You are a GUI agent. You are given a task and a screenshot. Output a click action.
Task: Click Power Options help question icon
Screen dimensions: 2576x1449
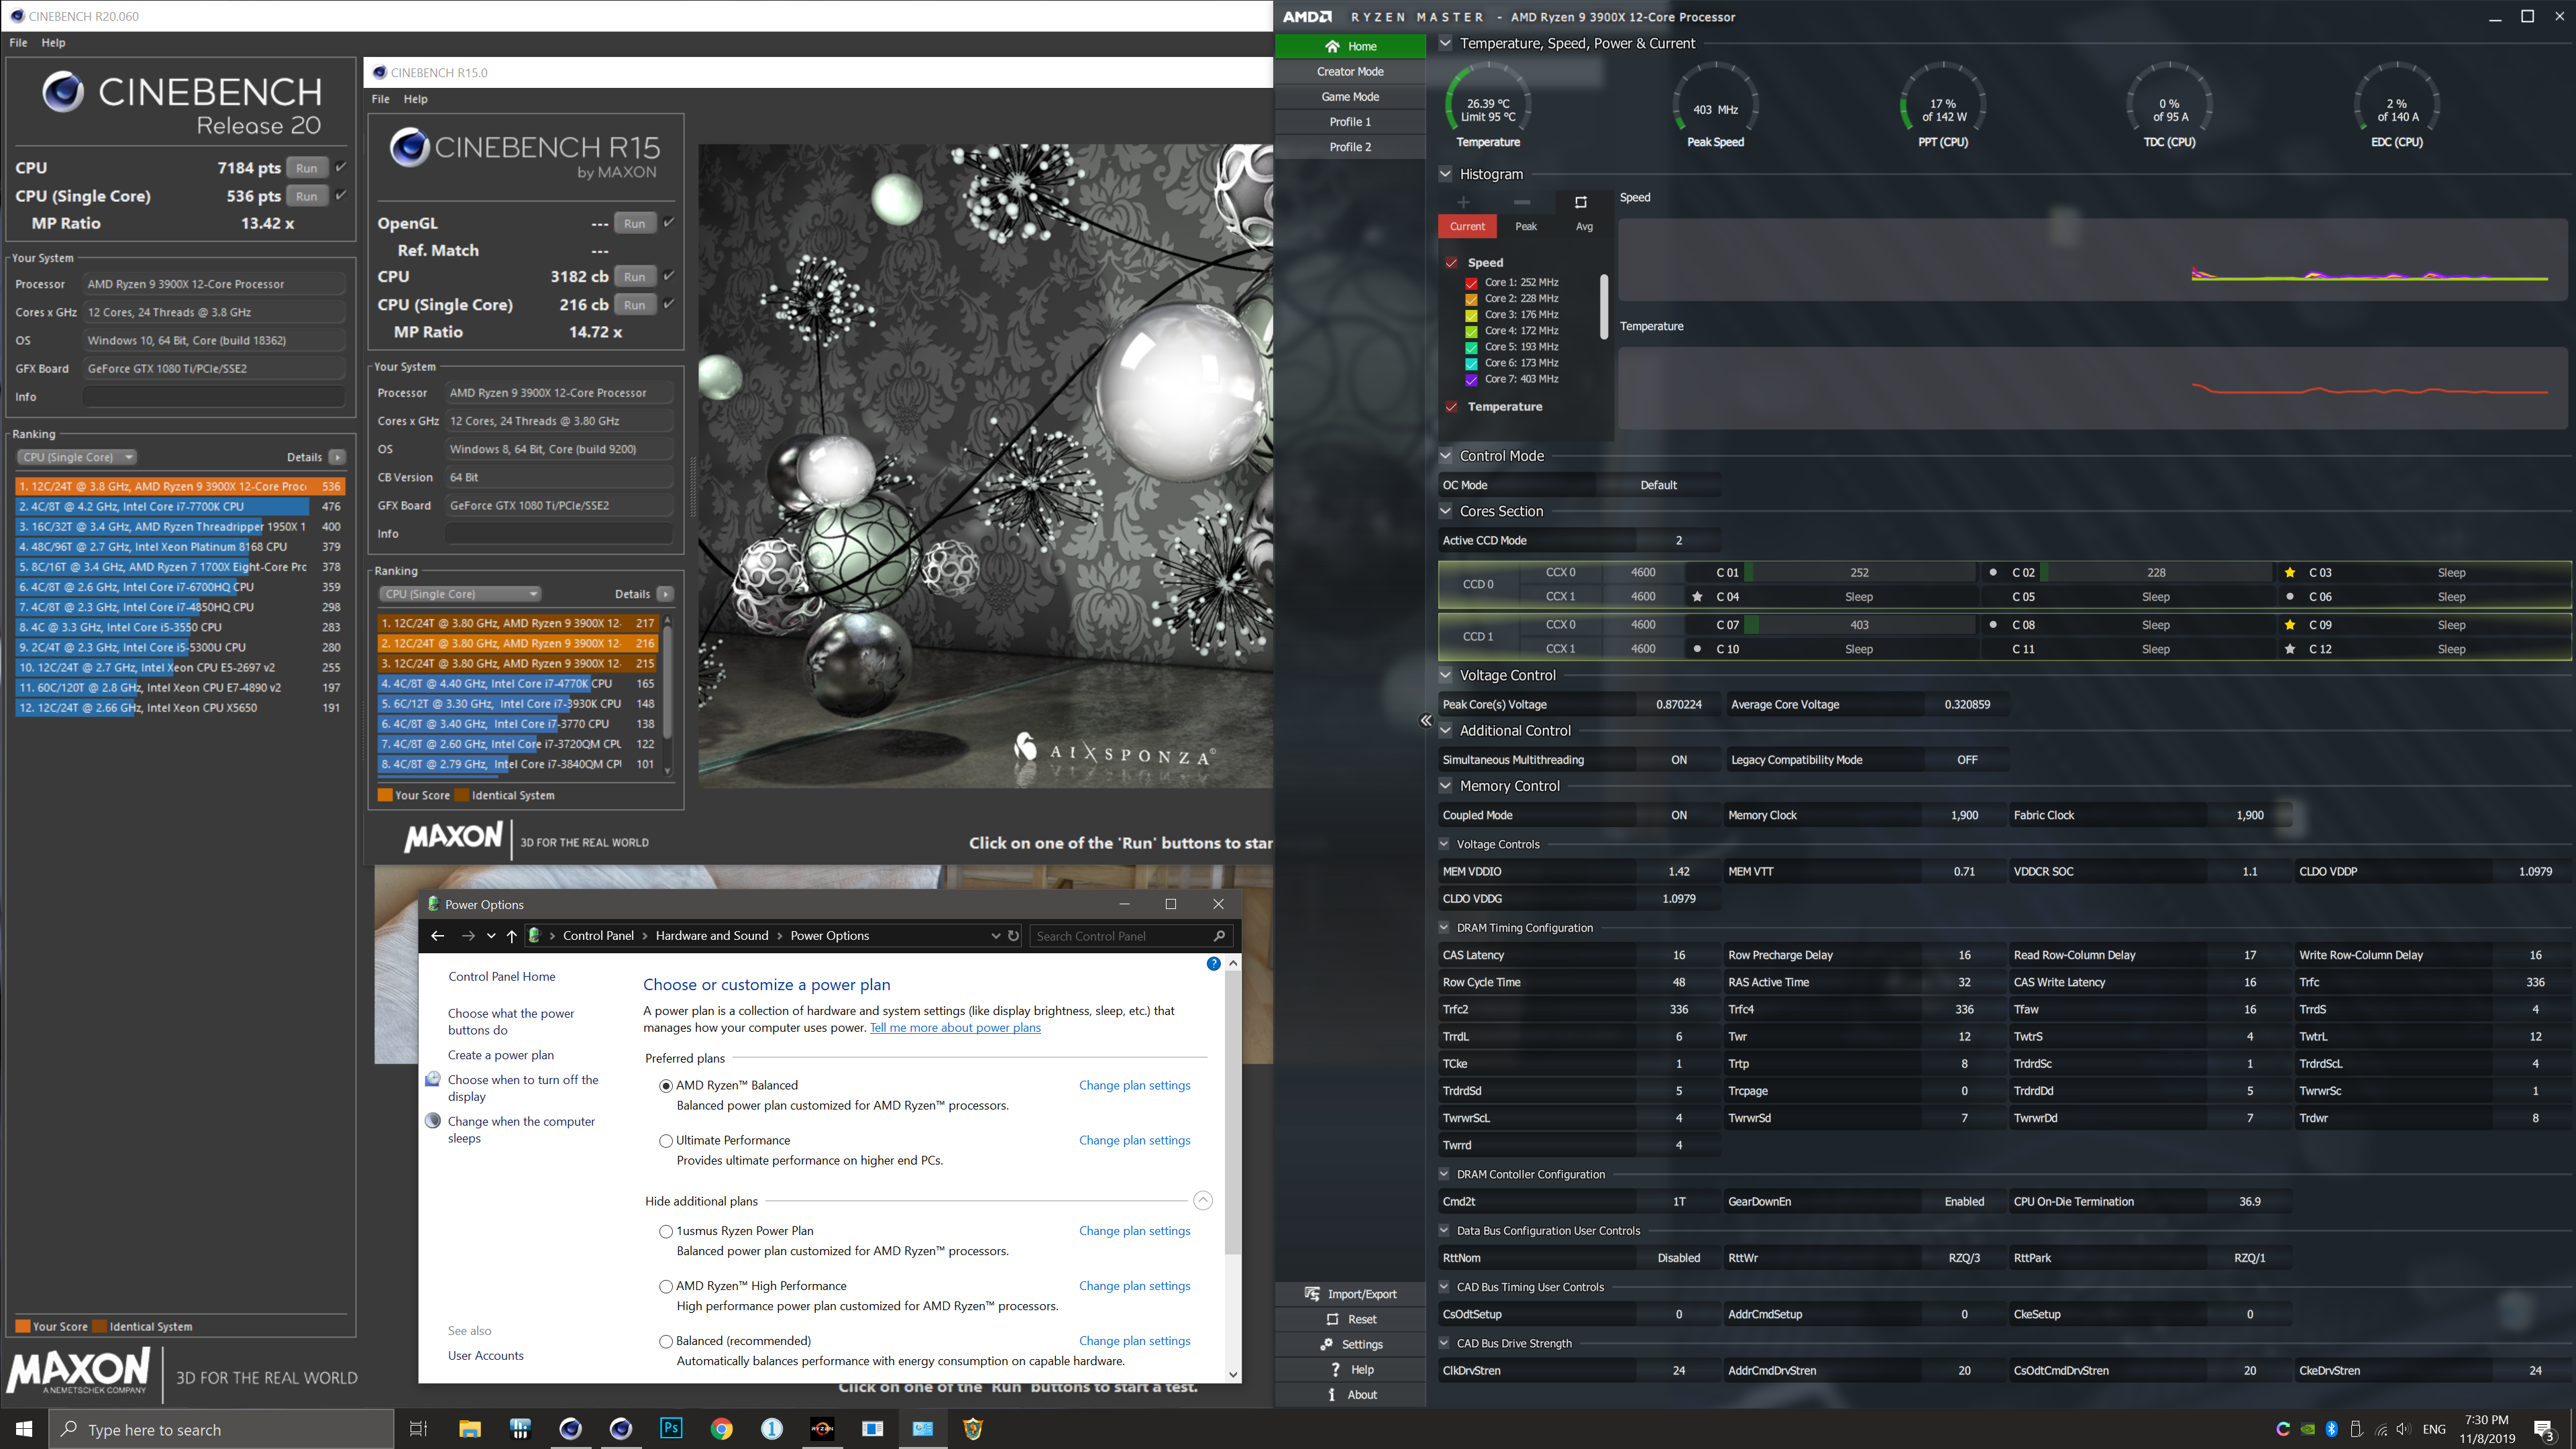pyautogui.click(x=1213, y=964)
